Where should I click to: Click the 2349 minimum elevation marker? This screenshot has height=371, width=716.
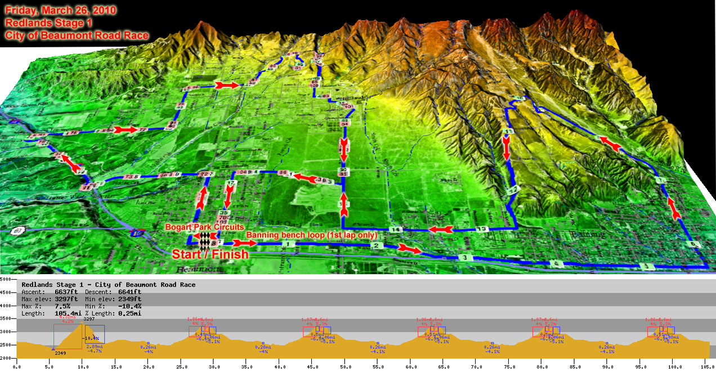pos(53,349)
